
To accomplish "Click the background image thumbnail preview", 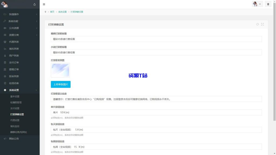I will coord(60,70).
